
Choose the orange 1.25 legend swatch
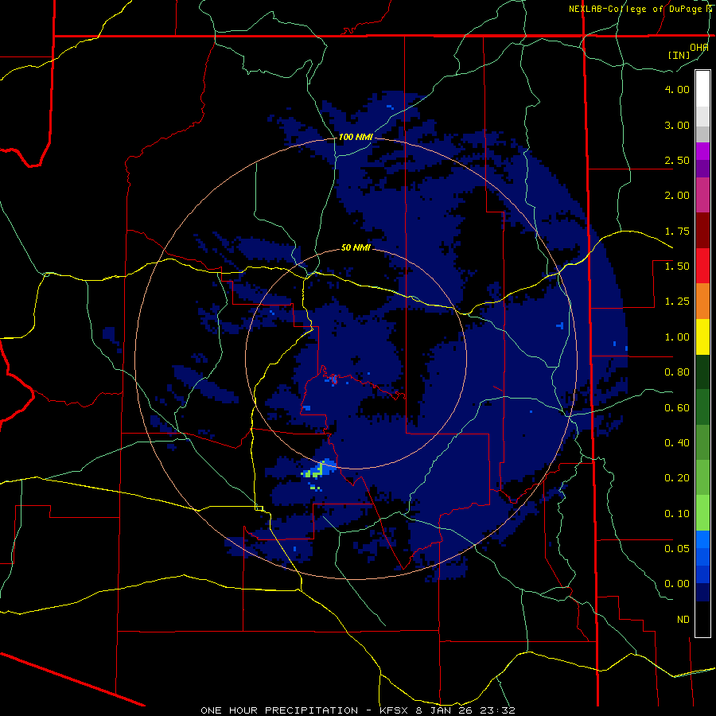702,301
